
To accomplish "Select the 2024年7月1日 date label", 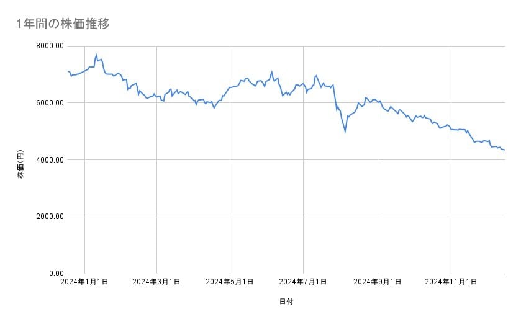I will (303, 282).
